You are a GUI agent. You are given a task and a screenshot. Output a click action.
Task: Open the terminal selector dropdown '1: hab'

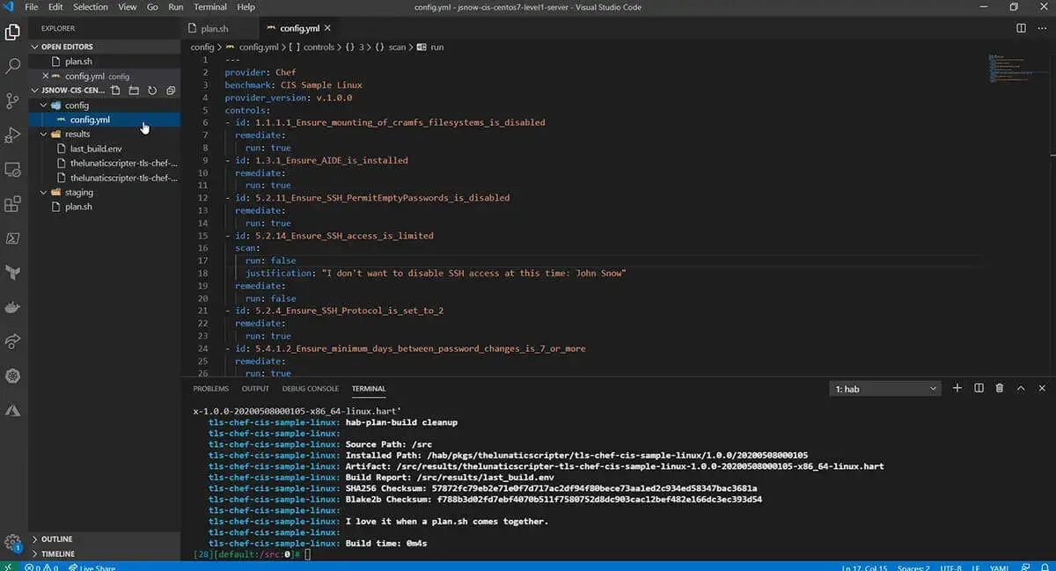click(885, 389)
